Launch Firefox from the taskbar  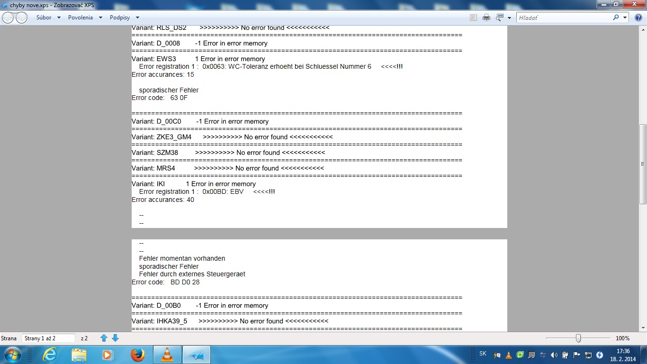(137, 355)
